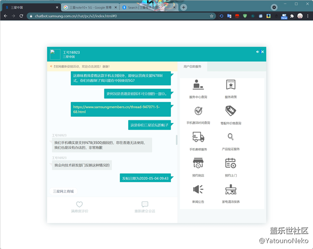Go back with the browser back arrow
The width and height of the screenshot is (313, 249).
click(5, 16)
